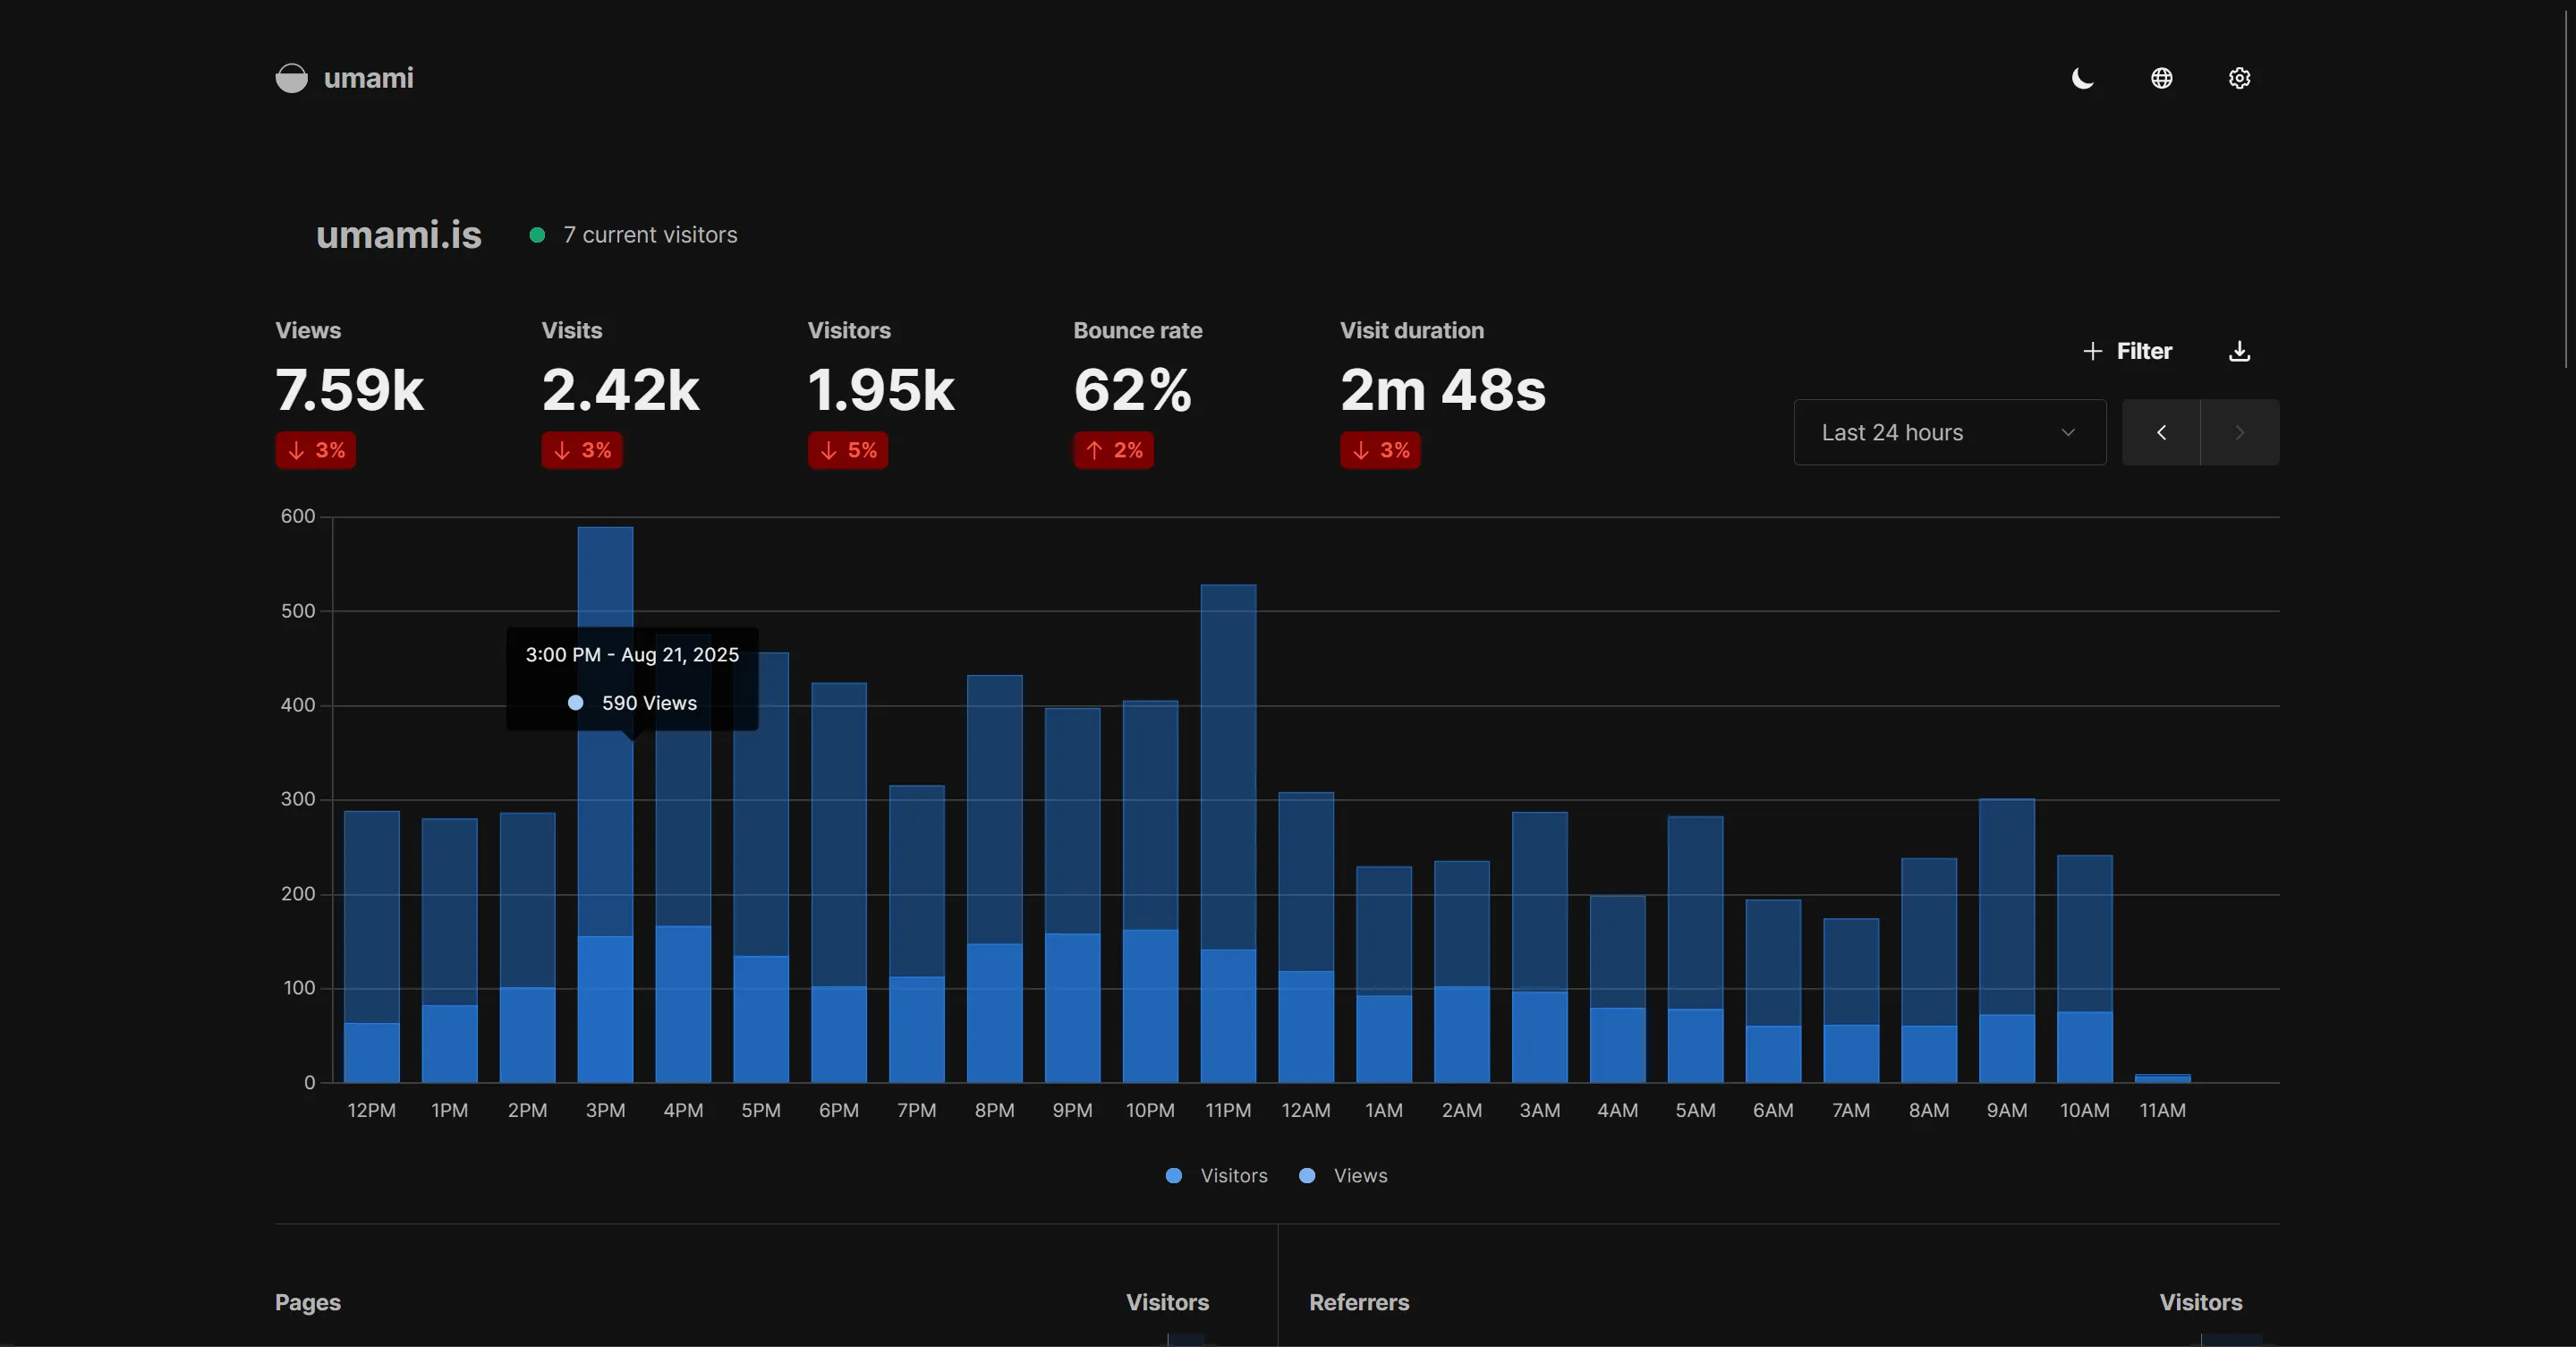Expand the date range selector chevron
The image size is (2576, 1347).
[2067, 432]
